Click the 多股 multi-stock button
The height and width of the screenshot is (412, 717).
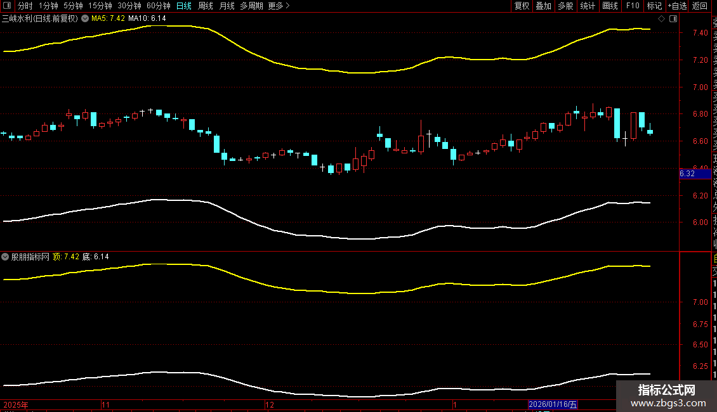(x=565, y=6)
